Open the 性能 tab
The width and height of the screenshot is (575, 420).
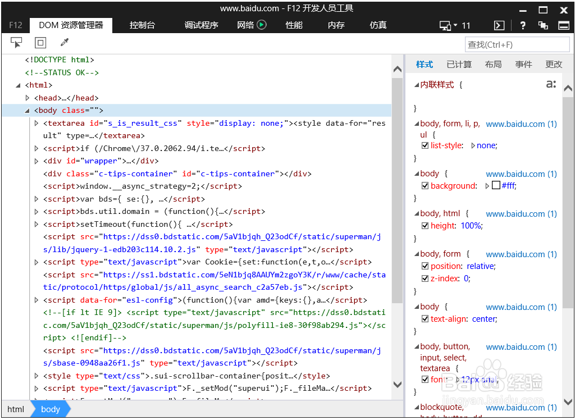[294, 25]
